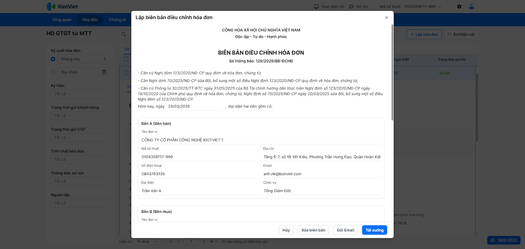This screenshot has width=525, height=249.
Task: Click the Gửi Email button
Action: tap(345, 230)
